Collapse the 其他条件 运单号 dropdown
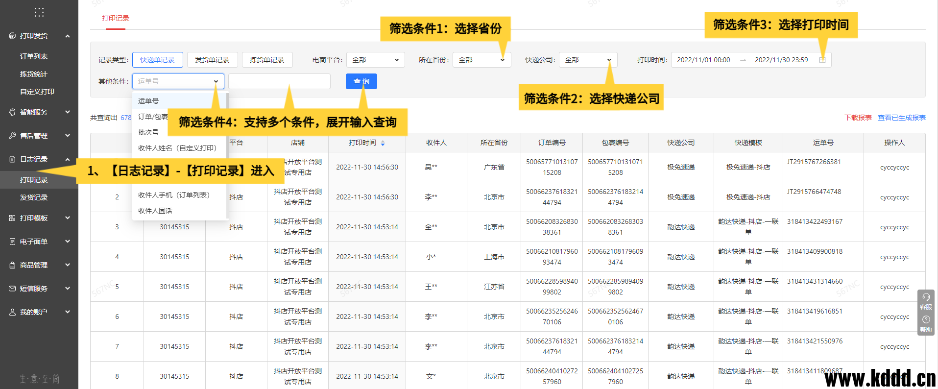938x389 pixels. tap(178, 81)
